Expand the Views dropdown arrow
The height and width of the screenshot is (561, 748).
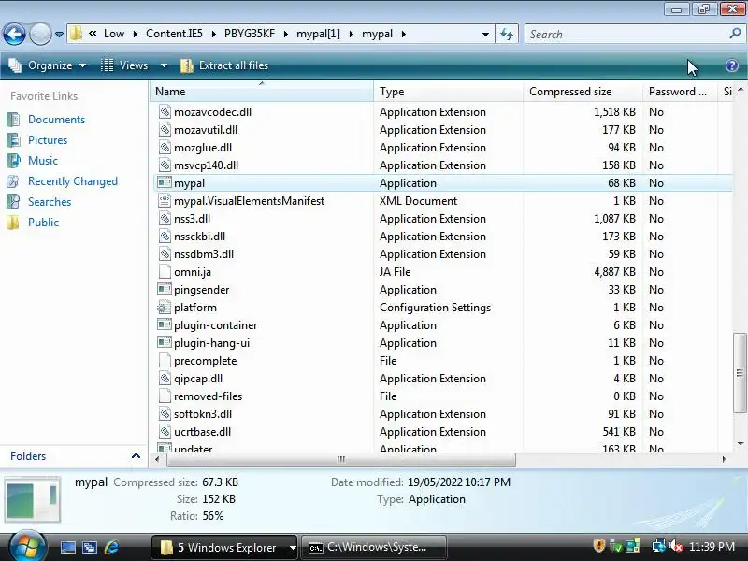164,65
